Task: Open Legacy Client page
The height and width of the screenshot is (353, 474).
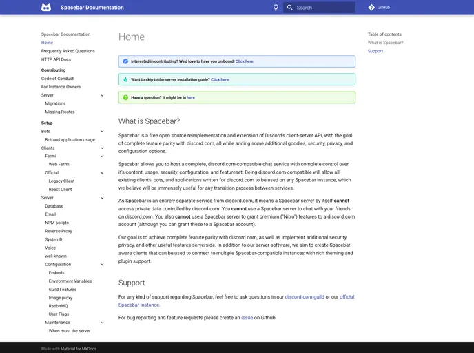Action: click(x=61, y=181)
